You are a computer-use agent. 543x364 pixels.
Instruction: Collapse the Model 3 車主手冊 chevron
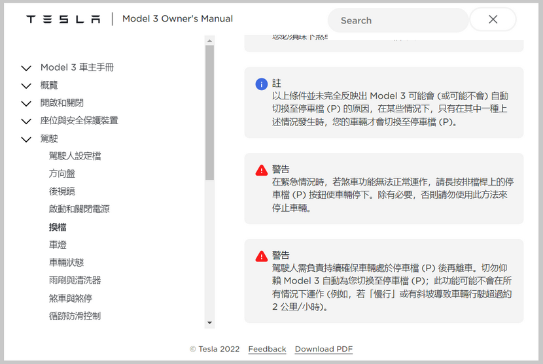26,68
